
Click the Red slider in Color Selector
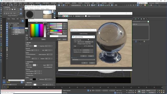[x=56, y=24]
